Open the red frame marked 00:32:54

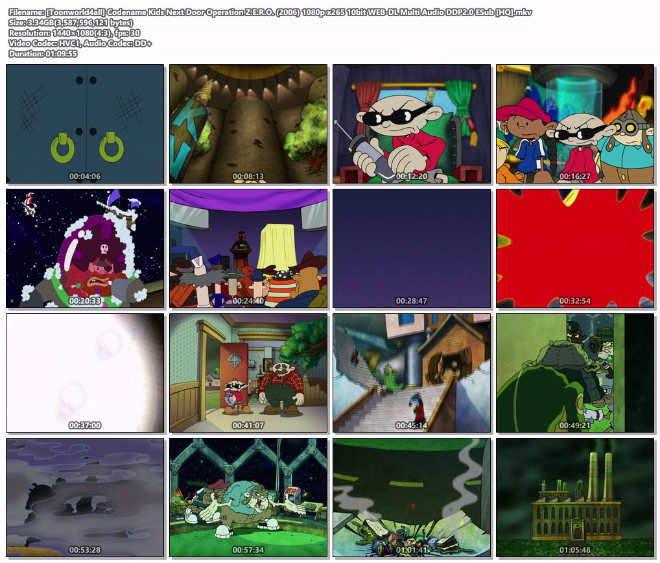pyautogui.click(x=575, y=248)
